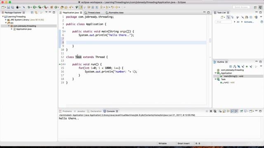The height and width of the screenshot is (148, 264).
Task: Toggle Hide Fields in Outline toolbar
Action: click(239, 67)
